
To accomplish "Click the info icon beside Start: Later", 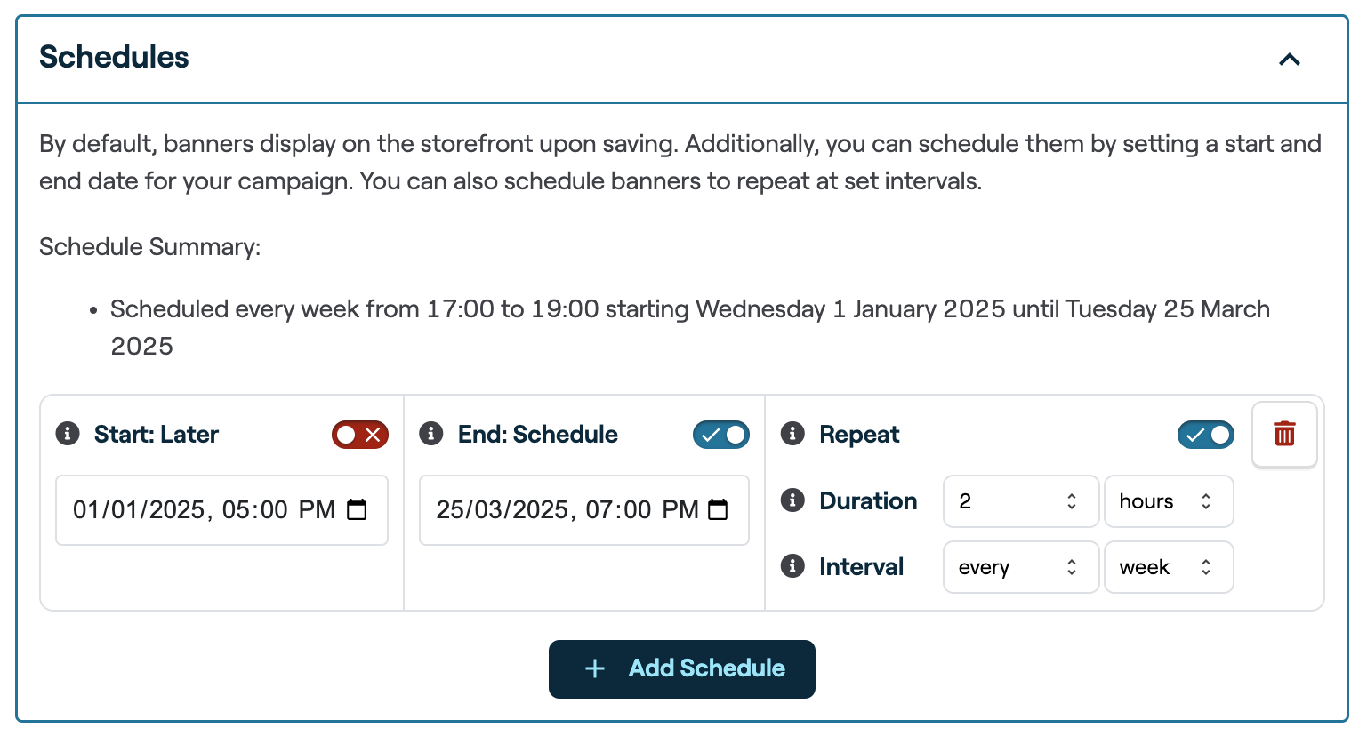I will (69, 434).
